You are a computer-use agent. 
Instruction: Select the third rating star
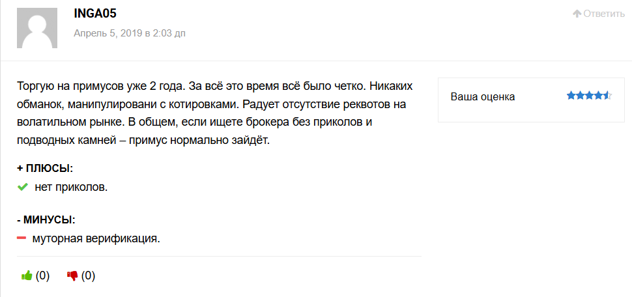pos(589,96)
